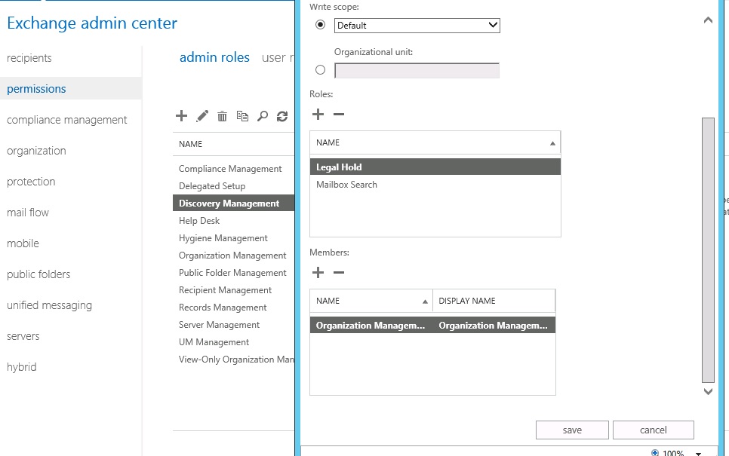This screenshot has height=456, width=729.
Task: Select Organization Management member row
Action: 432,326
